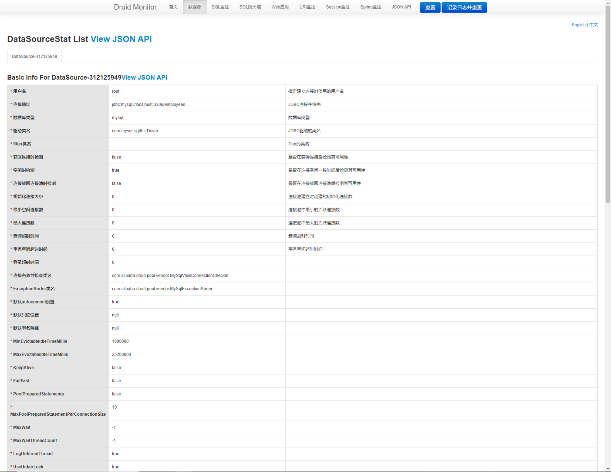Navigate to Session监控
The width and height of the screenshot is (611, 472).
[x=337, y=7]
